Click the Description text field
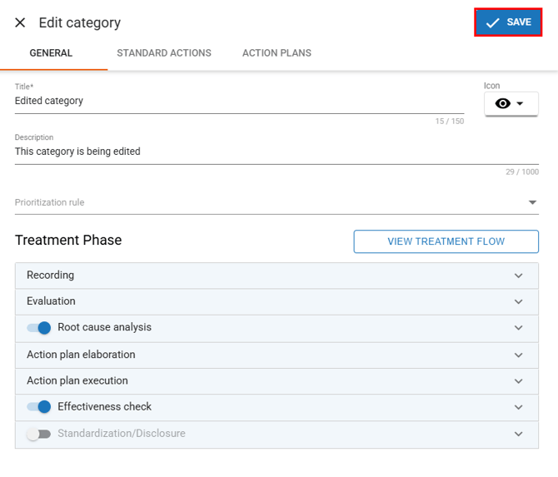Viewport: 558px width, 477px height. [275, 152]
